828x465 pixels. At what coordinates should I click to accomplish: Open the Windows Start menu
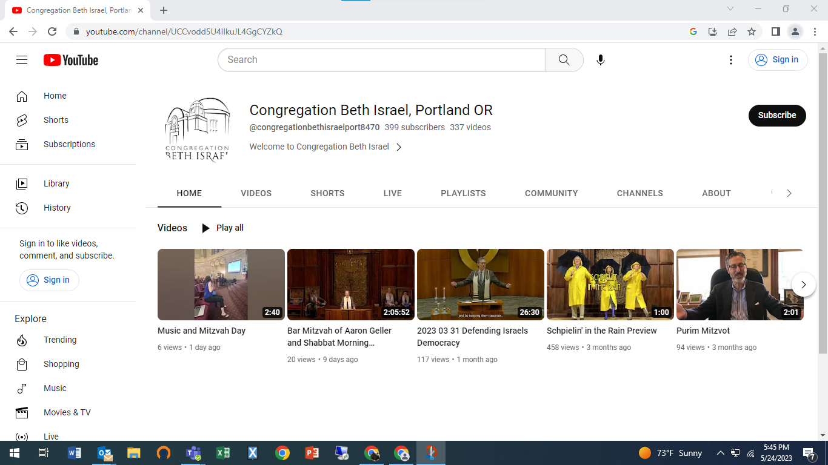click(15, 453)
